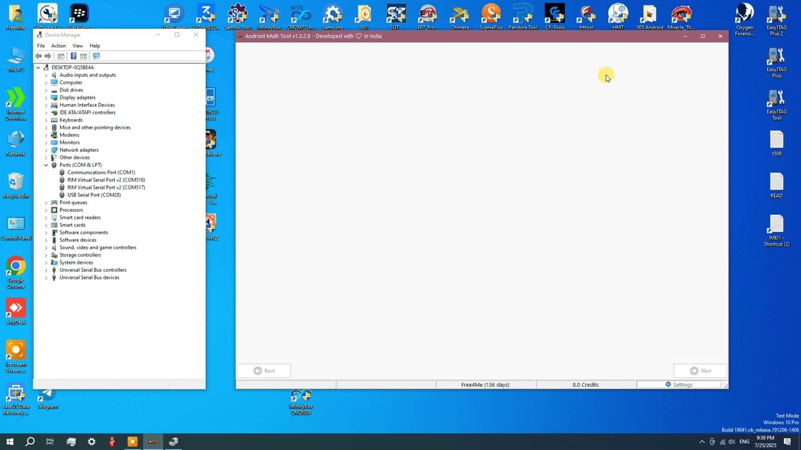Open the EFT Pro desktop icon
Image resolution: width=801 pixels, height=450 pixels.
coord(427,17)
